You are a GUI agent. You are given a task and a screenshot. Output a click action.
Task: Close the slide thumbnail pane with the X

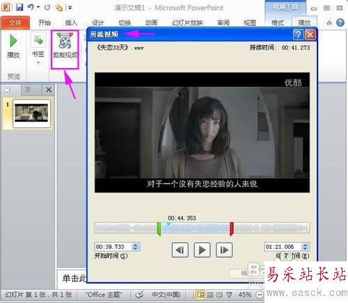tap(49, 90)
